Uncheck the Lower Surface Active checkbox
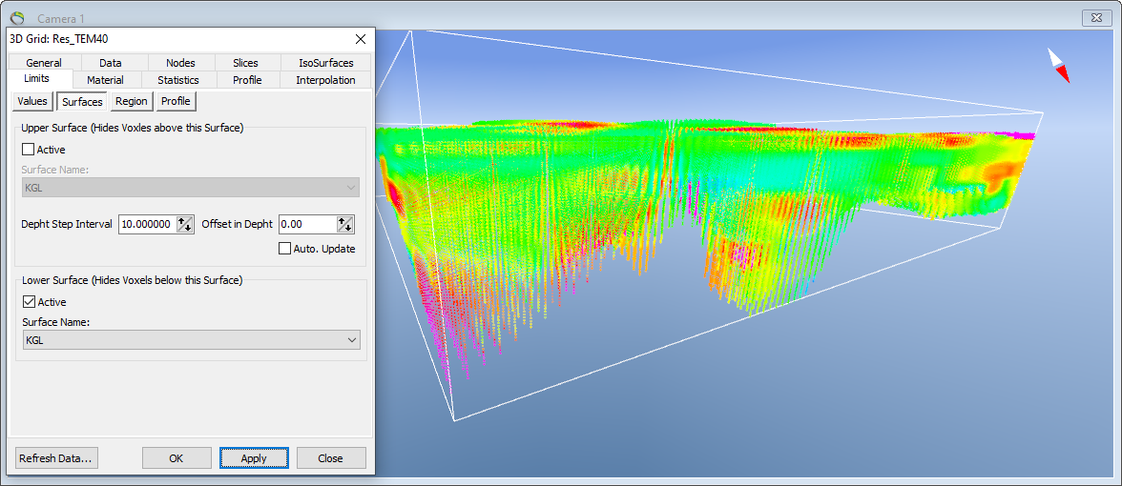This screenshot has height=486, width=1122. (x=29, y=301)
